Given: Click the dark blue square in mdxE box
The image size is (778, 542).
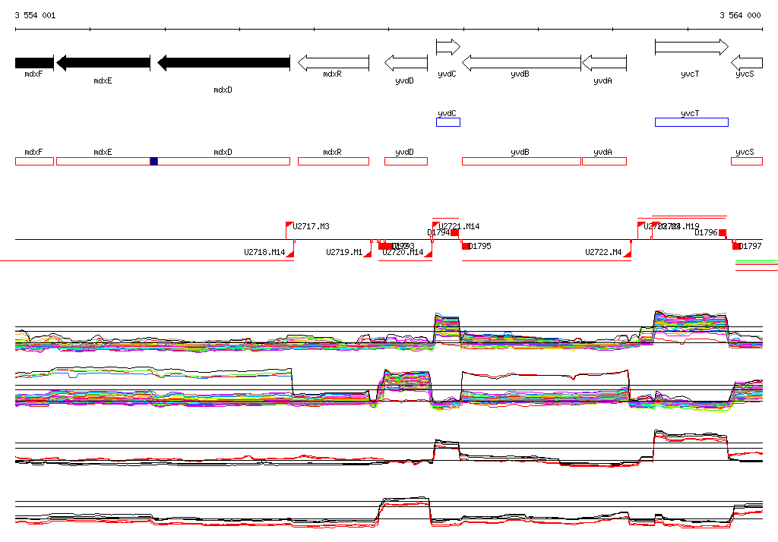Looking at the screenshot, I should [153, 161].
